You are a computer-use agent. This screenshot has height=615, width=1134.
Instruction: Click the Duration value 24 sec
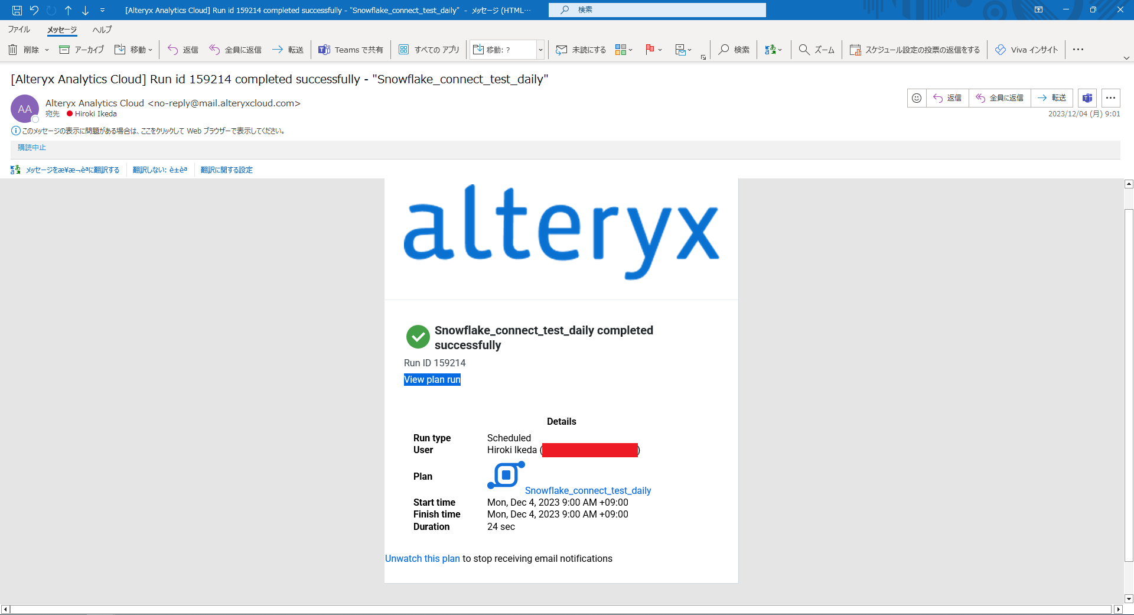pos(501,527)
